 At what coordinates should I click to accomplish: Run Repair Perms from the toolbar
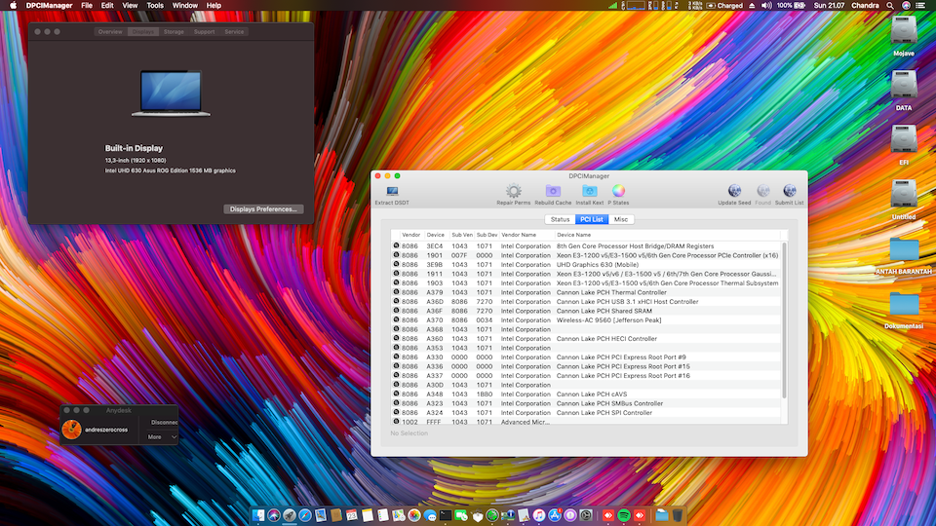coord(513,192)
